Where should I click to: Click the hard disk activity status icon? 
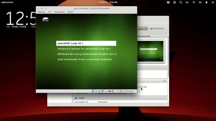point(93,91)
